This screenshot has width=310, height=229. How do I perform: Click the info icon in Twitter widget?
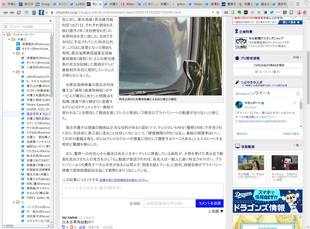(298, 93)
